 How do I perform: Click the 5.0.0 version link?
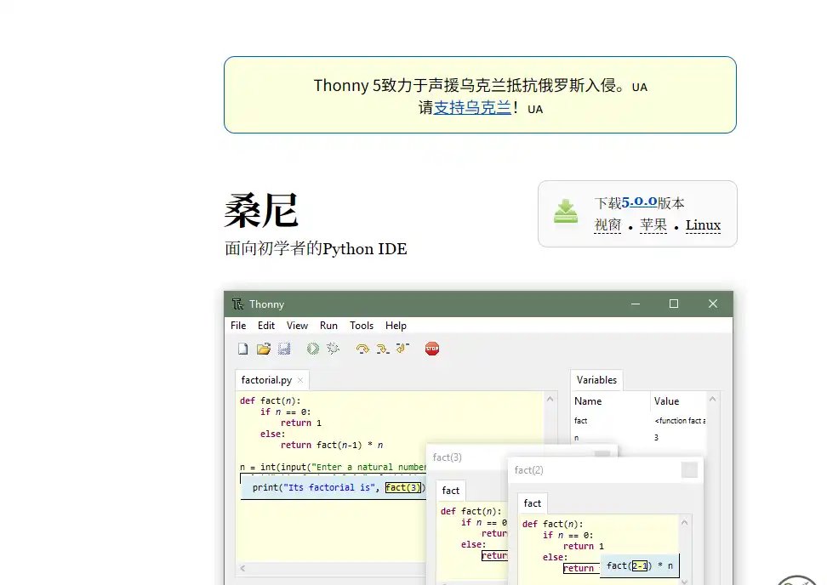[639, 202]
